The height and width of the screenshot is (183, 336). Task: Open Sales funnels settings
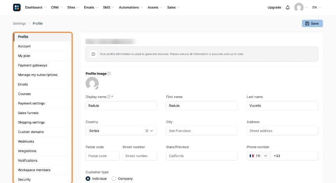42,113
